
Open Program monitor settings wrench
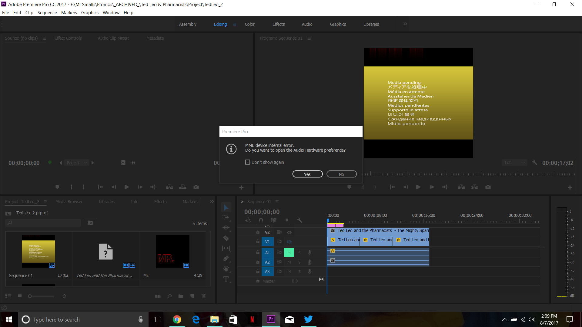click(534, 163)
